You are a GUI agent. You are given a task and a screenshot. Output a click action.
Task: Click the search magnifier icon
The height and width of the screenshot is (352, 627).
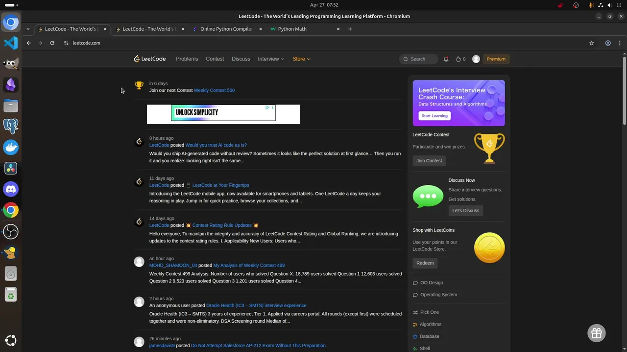click(406, 59)
